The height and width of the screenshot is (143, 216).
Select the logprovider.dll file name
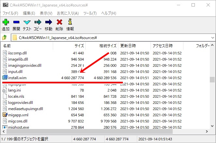pyautogui.click(x=21, y=103)
